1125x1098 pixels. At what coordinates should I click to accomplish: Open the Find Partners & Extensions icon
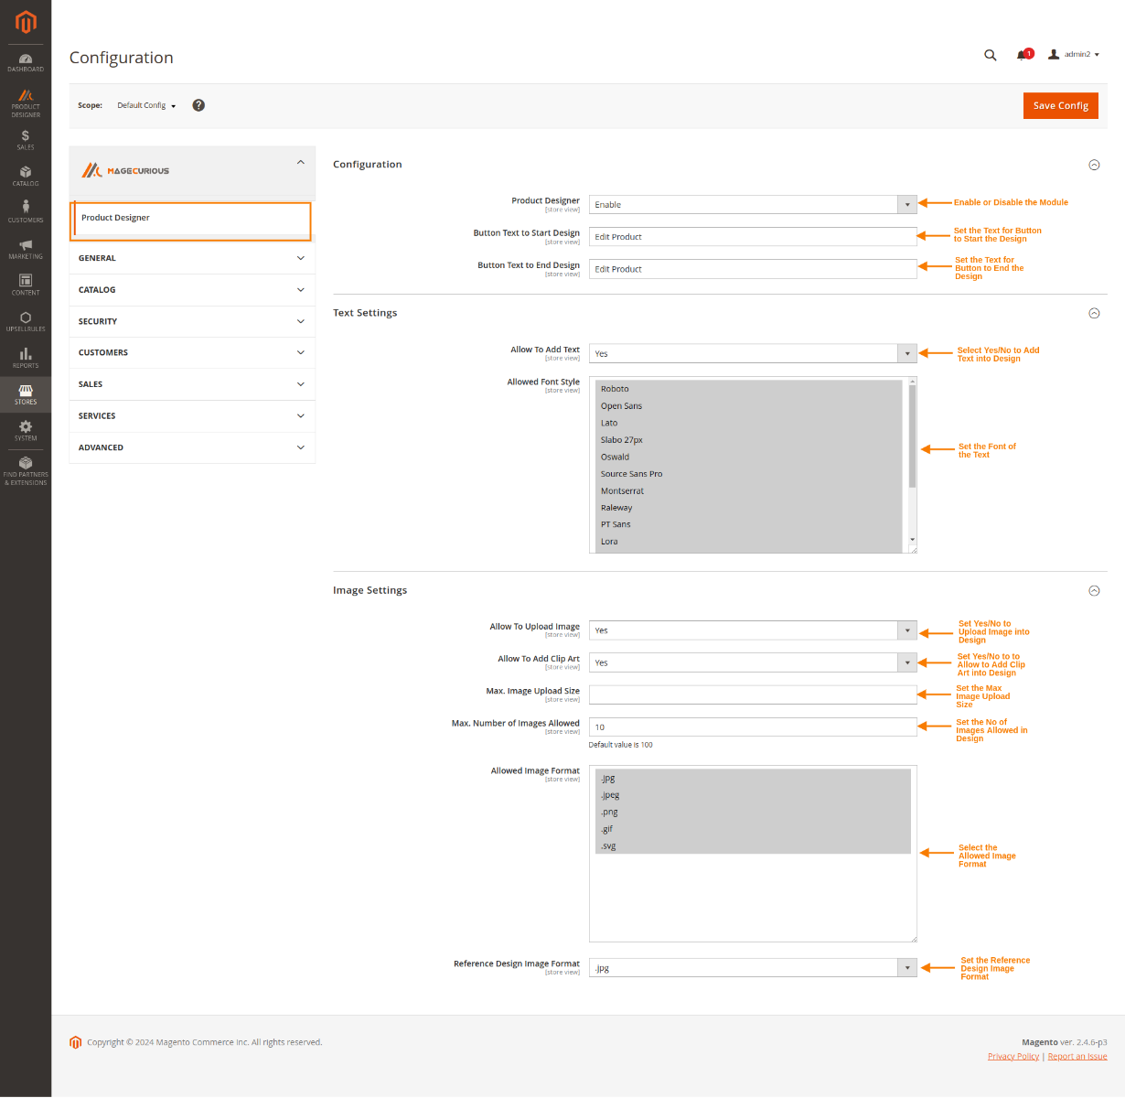[x=25, y=465]
